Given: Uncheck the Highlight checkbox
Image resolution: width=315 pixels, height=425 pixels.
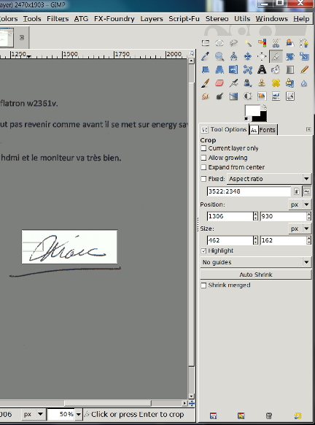Looking at the screenshot, I should (x=203, y=251).
